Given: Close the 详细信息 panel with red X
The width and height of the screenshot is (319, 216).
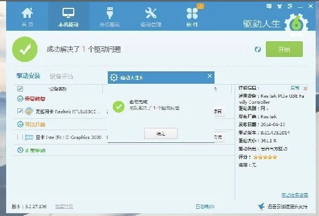Looking at the screenshot, I should point(306,88).
